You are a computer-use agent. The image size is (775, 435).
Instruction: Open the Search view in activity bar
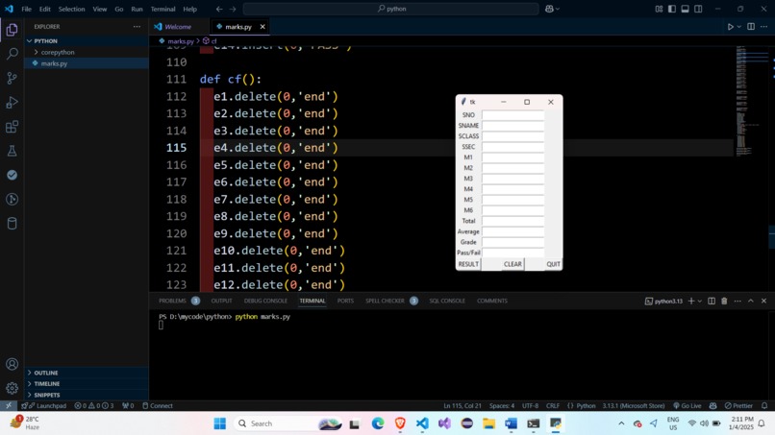pyautogui.click(x=12, y=54)
